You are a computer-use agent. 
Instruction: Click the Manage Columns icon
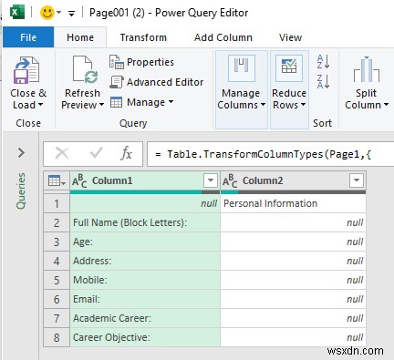242,68
